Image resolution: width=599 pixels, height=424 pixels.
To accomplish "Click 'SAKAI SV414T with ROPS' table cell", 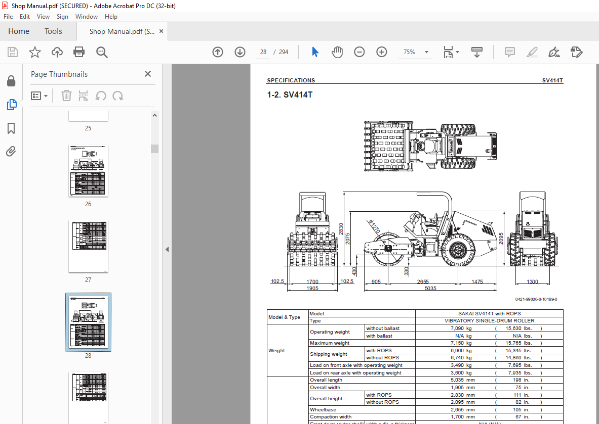I will [x=489, y=313].
